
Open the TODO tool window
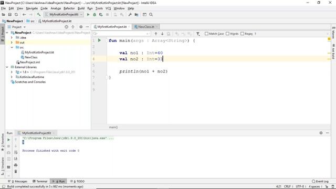point(77,181)
